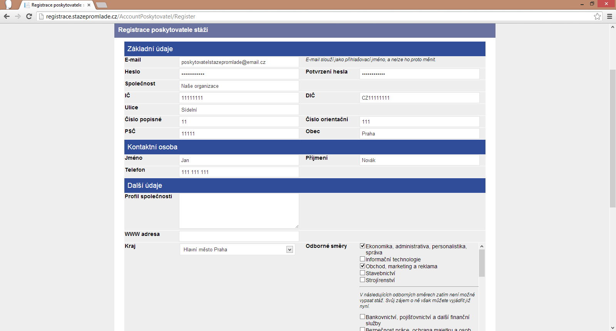Image resolution: width=616 pixels, height=331 pixels.
Task: Check Bankovnictví, pojišťovnictví checkbox
Action: tap(362, 317)
